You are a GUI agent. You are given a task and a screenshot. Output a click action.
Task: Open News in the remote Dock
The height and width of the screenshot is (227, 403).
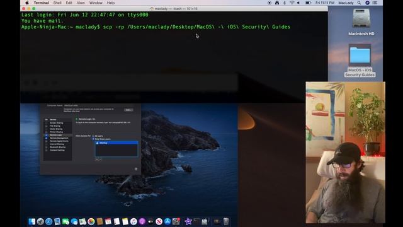coord(159,221)
